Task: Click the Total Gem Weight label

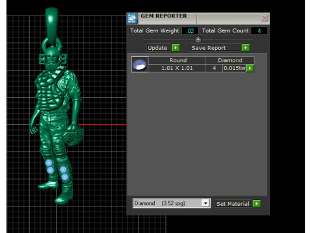Action: coord(155,30)
